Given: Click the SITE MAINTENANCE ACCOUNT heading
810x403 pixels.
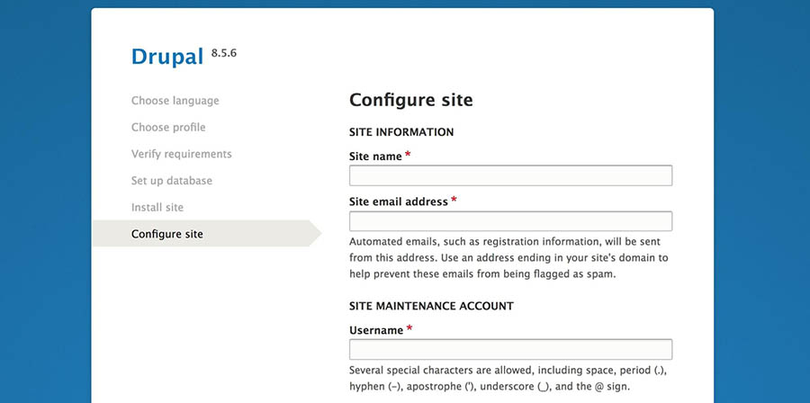Looking at the screenshot, I should [x=431, y=306].
